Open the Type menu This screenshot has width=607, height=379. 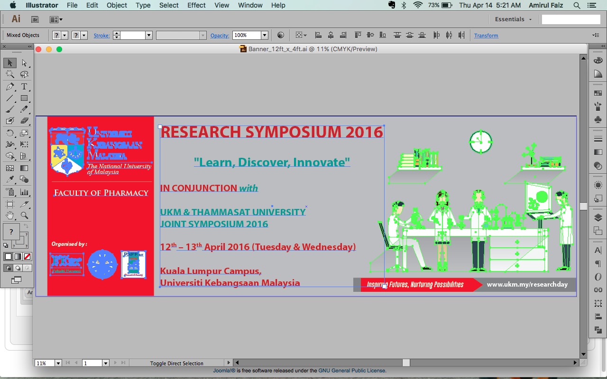tap(143, 5)
